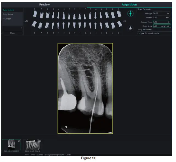Image resolution: width=176 pixels, height=162 pixels.
Task: Choose the child patient mode icon
Action: (130, 28)
